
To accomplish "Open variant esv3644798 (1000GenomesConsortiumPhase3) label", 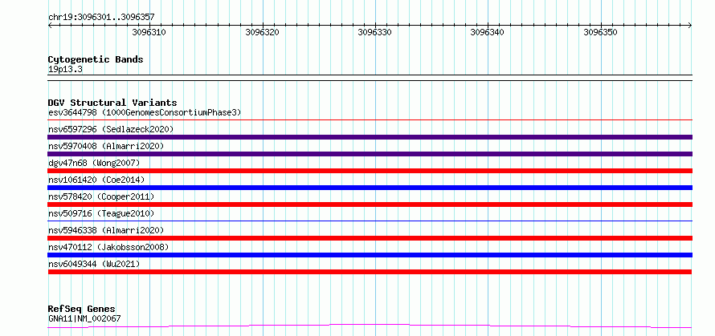I will click(x=145, y=112).
